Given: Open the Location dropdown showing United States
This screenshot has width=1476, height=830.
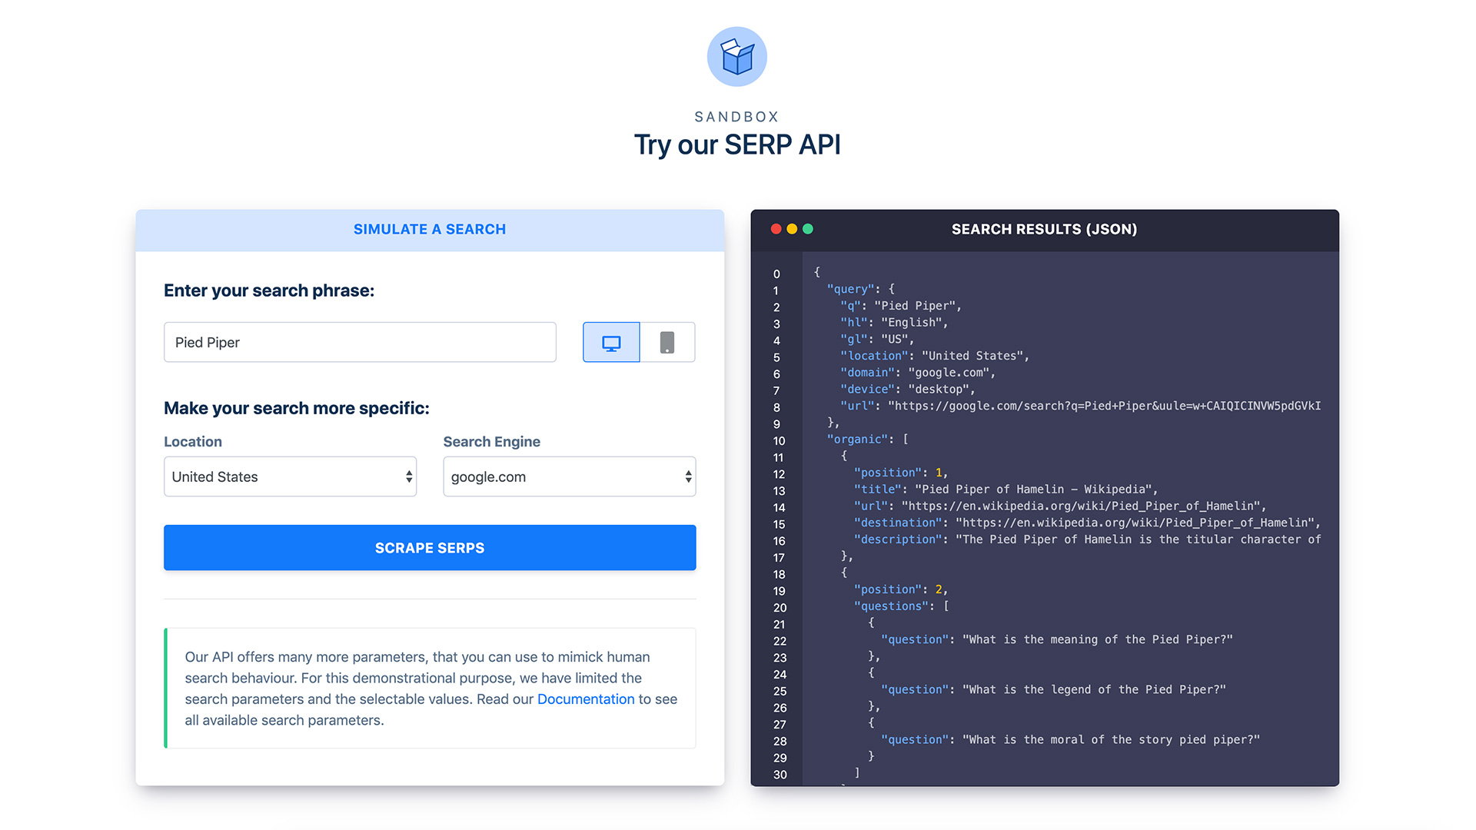Looking at the screenshot, I should pyautogui.click(x=290, y=476).
